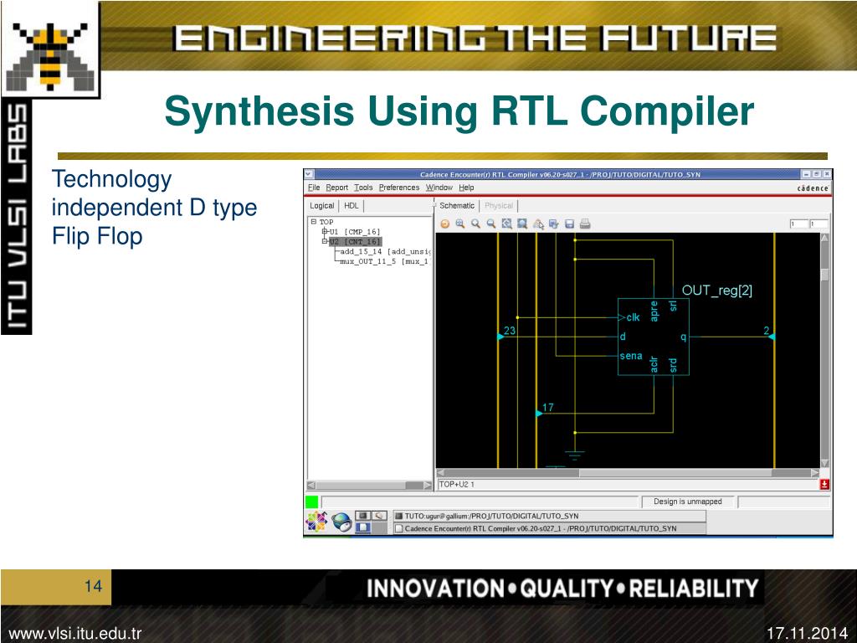Click the blue desktop pager icon

(x=363, y=527)
